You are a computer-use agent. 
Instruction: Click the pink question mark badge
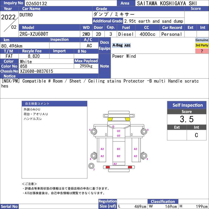click(x=202, y=51)
